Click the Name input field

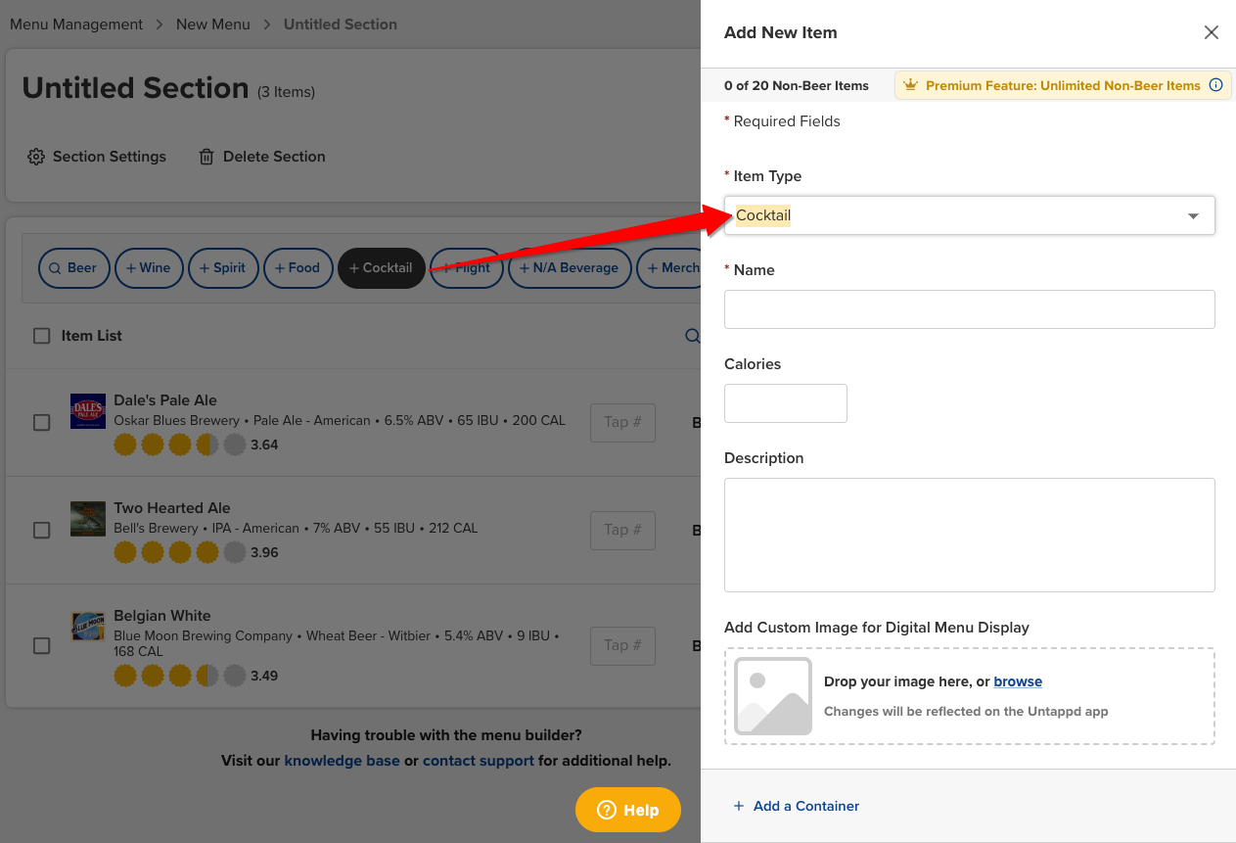[970, 309]
